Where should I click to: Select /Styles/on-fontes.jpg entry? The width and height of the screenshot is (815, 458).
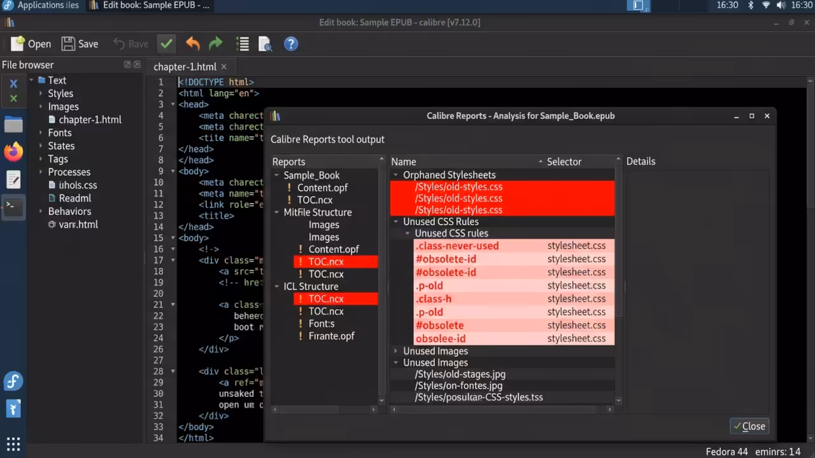click(458, 385)
